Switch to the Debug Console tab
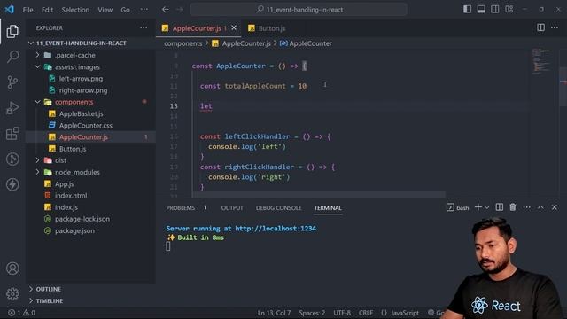567x319 pixels. click(278, 208)
